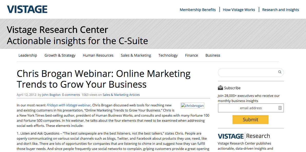Open the Technology category
The image size is (306, 152).
click(x=168, y=55)
